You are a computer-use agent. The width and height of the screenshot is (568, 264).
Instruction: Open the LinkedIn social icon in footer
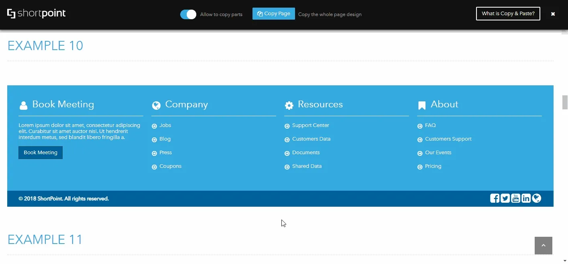pos(526,198)
